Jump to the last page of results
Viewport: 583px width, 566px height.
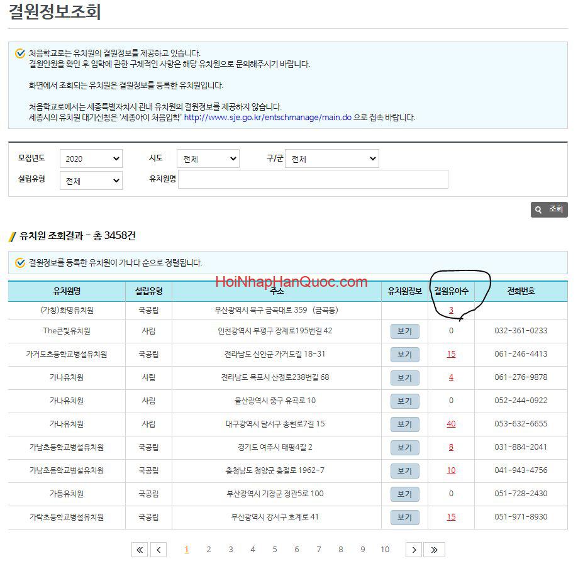(x=434, y=550)
